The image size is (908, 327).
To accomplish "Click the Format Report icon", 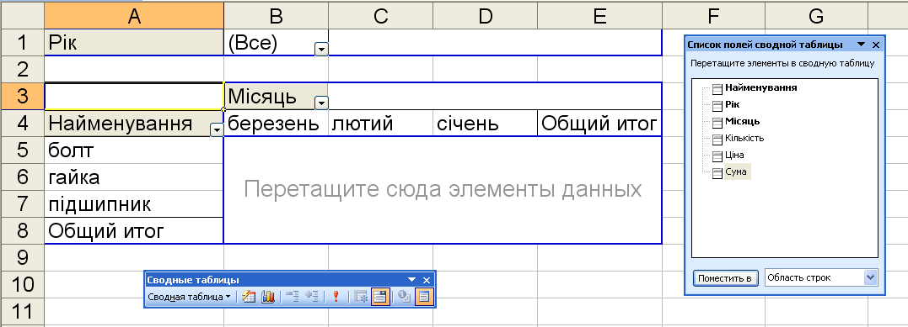I will coord(249,297).
